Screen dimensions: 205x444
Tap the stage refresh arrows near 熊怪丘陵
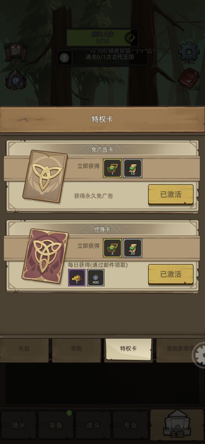(130, 38)
